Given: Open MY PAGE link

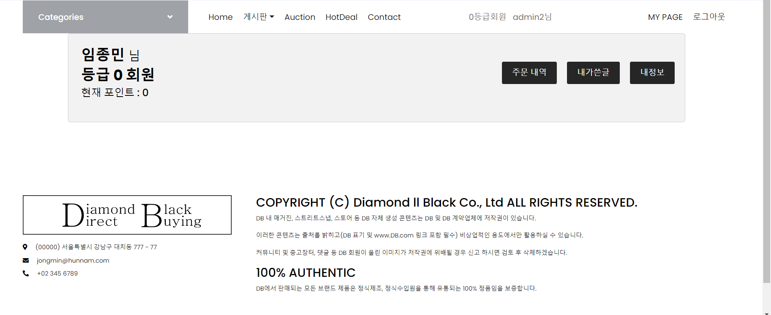Looking at the screenshot, I should coord(665,17).
